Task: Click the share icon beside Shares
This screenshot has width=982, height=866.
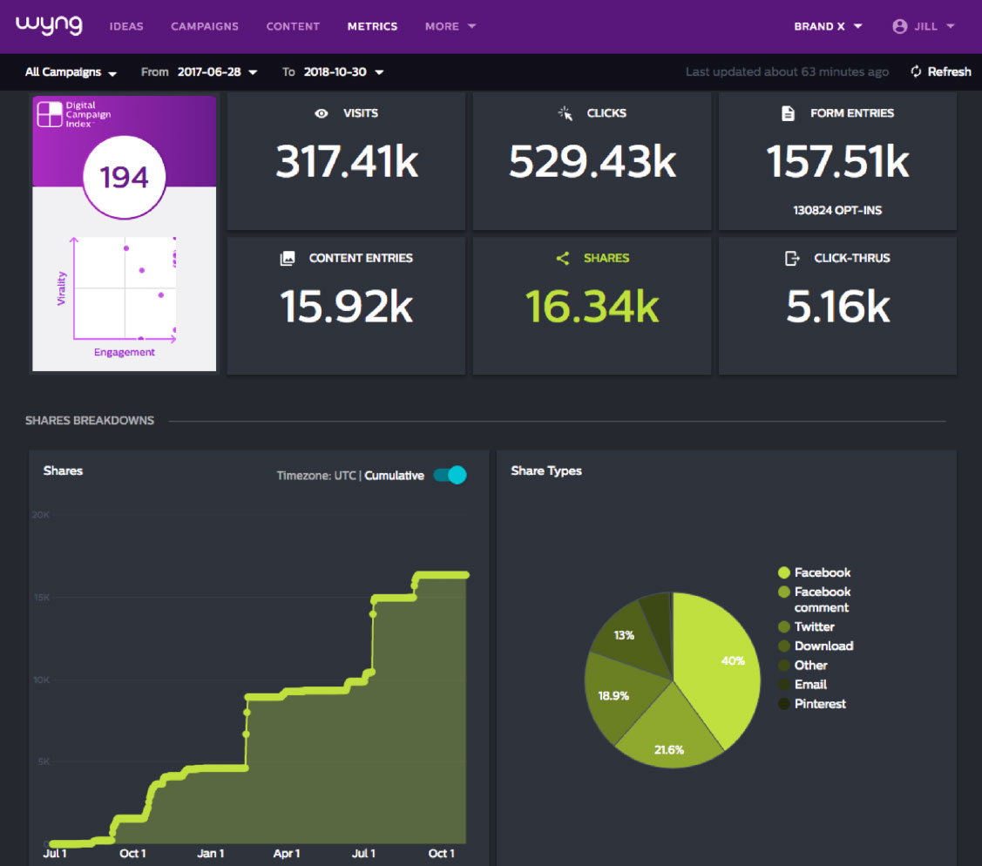Action: [563, 259]
